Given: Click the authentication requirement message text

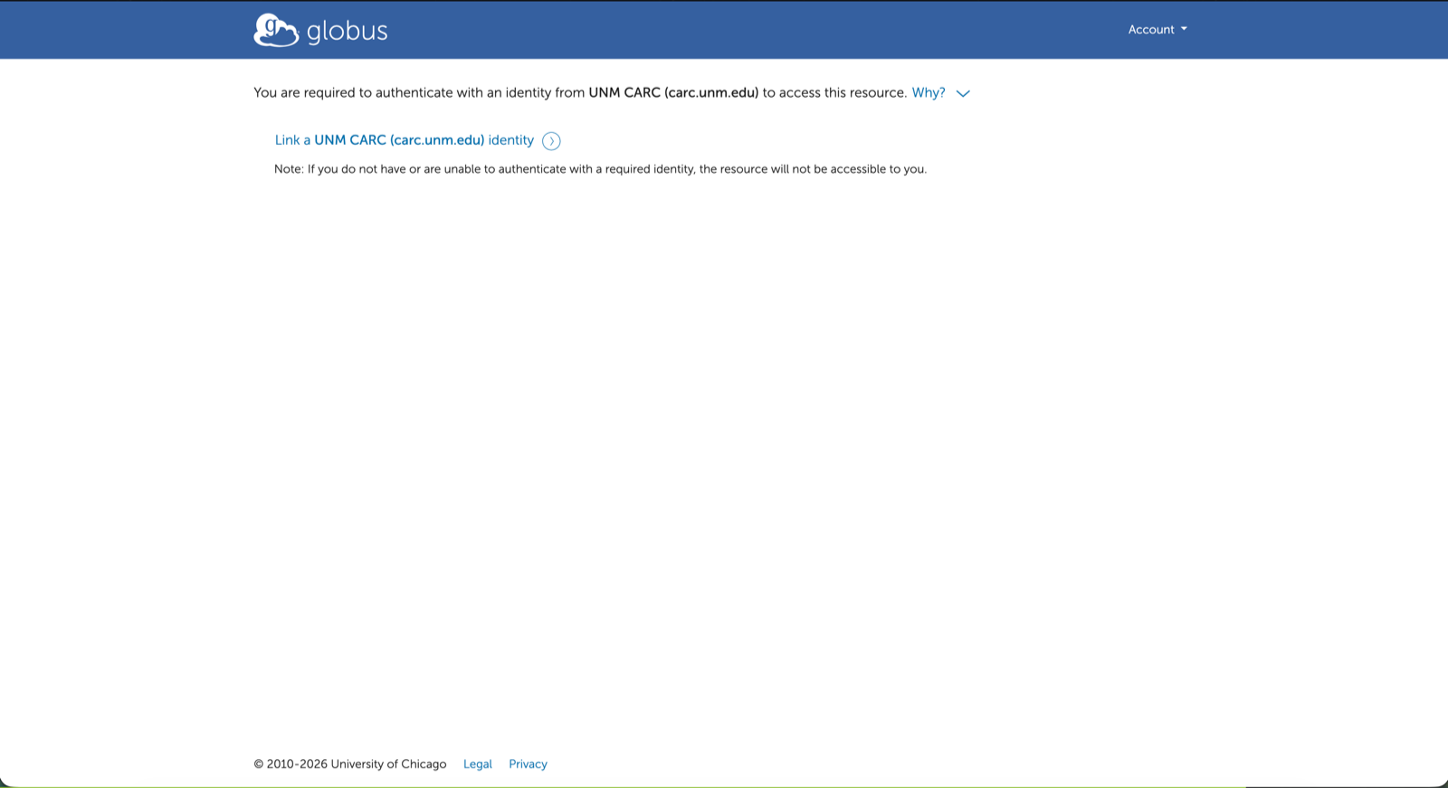Looking at the screenshot, I should coord(580,93).
